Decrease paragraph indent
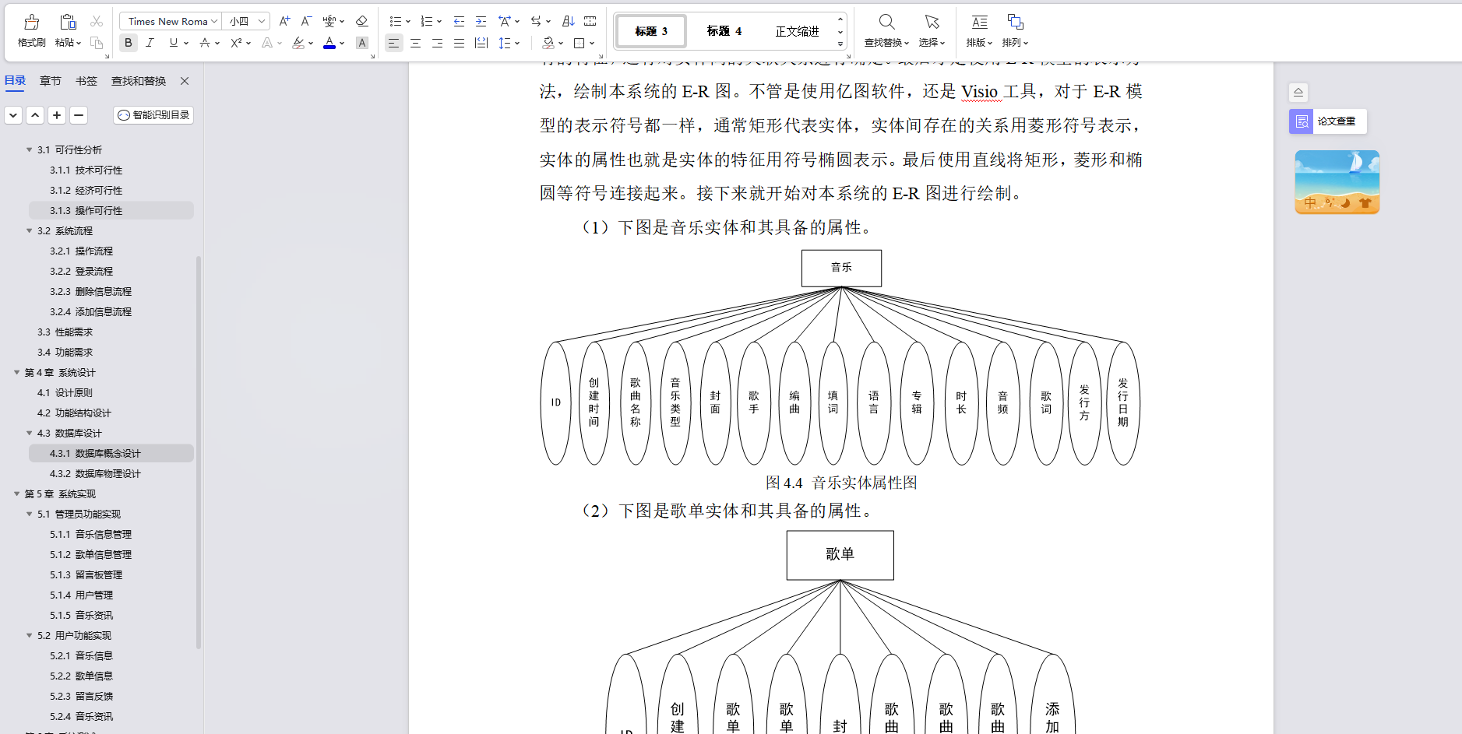 pyautogui.click(x=459, y=21)
